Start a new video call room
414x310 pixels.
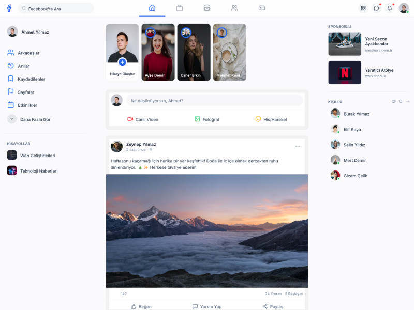point(394,102)
